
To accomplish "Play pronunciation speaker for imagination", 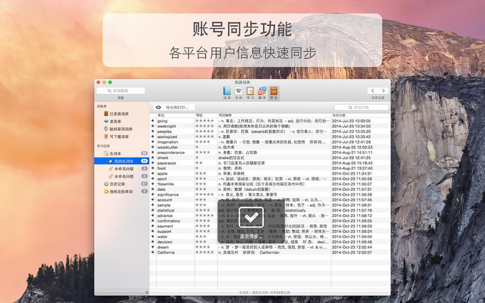I will (153, 142).
